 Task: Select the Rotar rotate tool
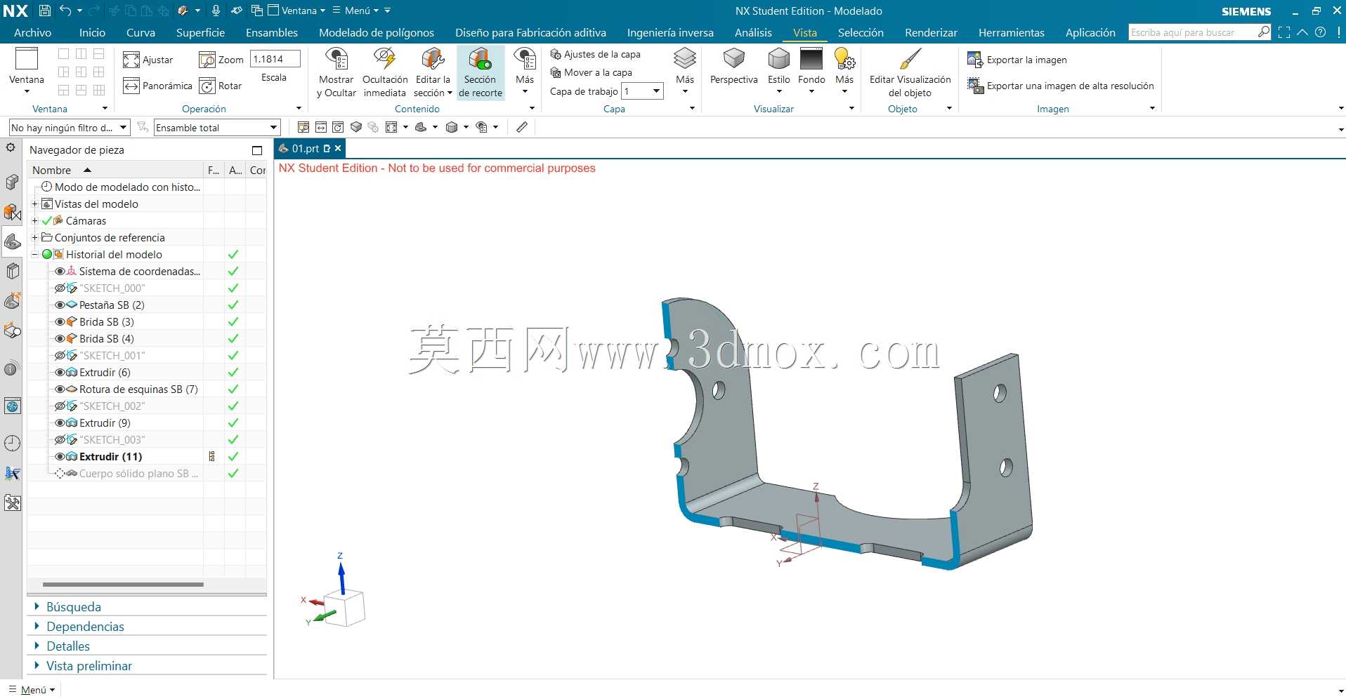pyautogui.click(x=221, y=86)
